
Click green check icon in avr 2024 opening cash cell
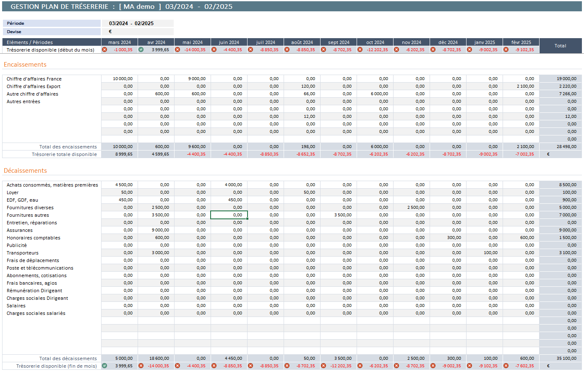[141, 49]
